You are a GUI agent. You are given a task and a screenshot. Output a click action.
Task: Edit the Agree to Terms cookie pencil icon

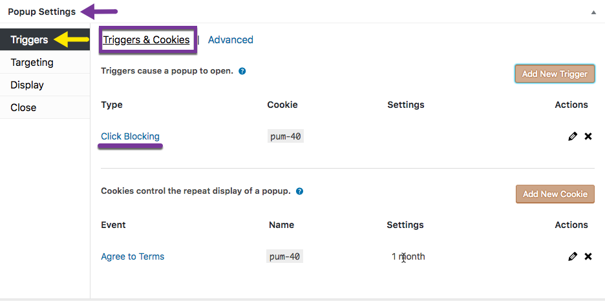573,256
